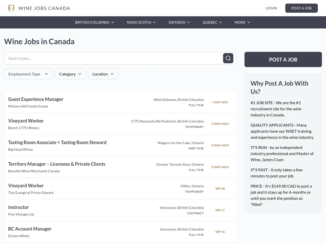Open the Tasting Room Associate job listing
Image resolution: width=326 pixels, height=244 pixels.
click(x=120, y=145)
